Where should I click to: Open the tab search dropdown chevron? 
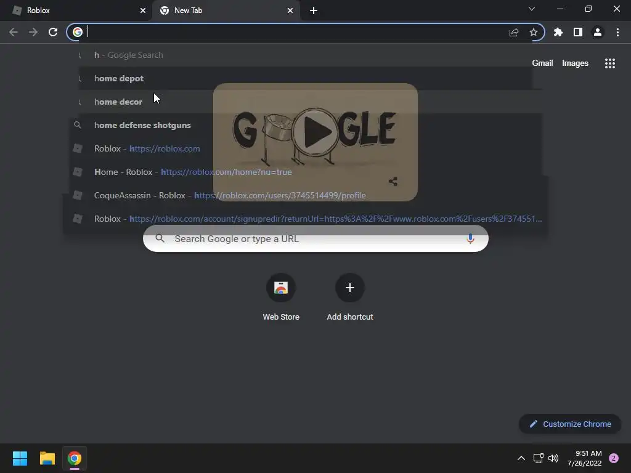coord(532,9)
